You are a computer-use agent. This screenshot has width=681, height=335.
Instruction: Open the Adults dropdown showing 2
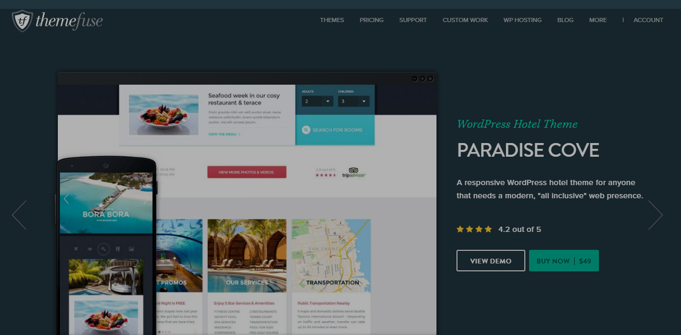318,101
